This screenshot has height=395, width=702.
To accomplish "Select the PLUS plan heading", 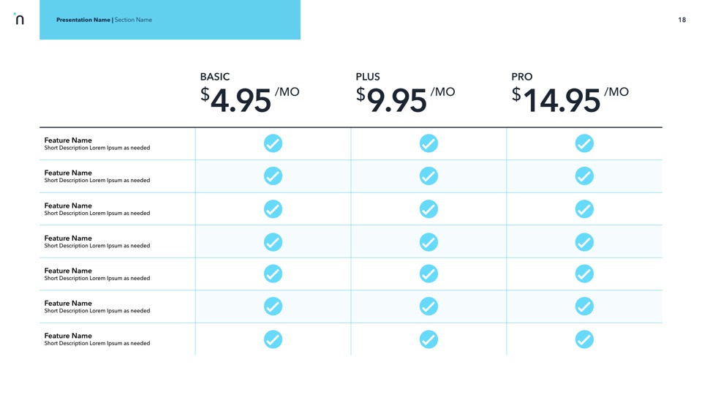I will tap(368, 77).
